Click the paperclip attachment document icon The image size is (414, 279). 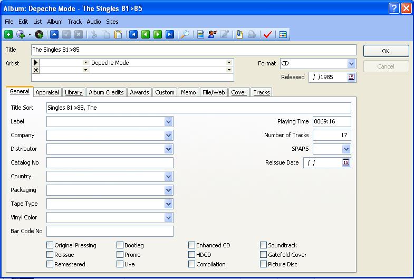239,34
